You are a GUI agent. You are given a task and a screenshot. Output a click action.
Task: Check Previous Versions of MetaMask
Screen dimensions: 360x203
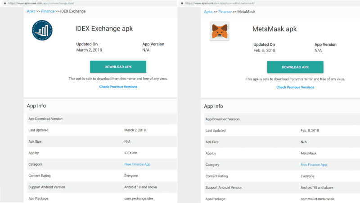click(x=295, y=87)
